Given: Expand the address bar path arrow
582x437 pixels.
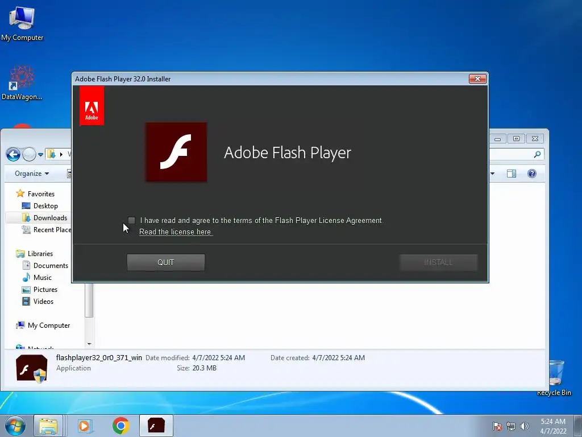Looking at the screenshot, I should [x=61, y=154].
